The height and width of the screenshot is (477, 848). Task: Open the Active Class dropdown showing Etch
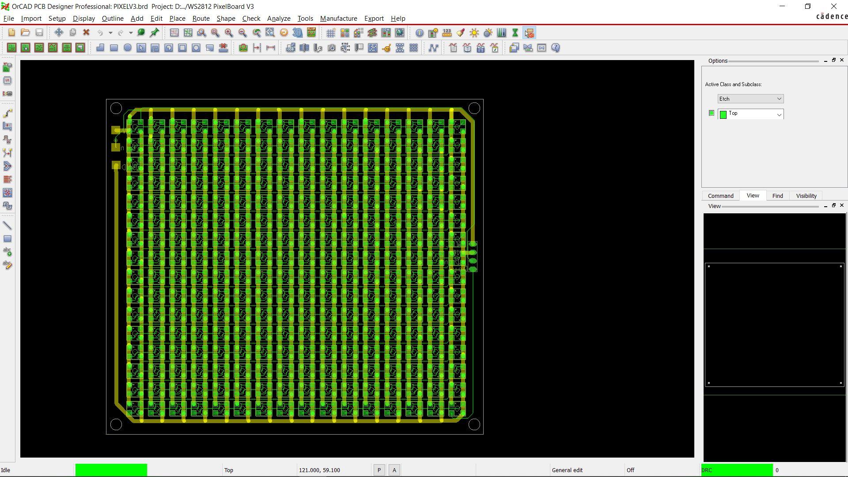(x=750, y=98)
